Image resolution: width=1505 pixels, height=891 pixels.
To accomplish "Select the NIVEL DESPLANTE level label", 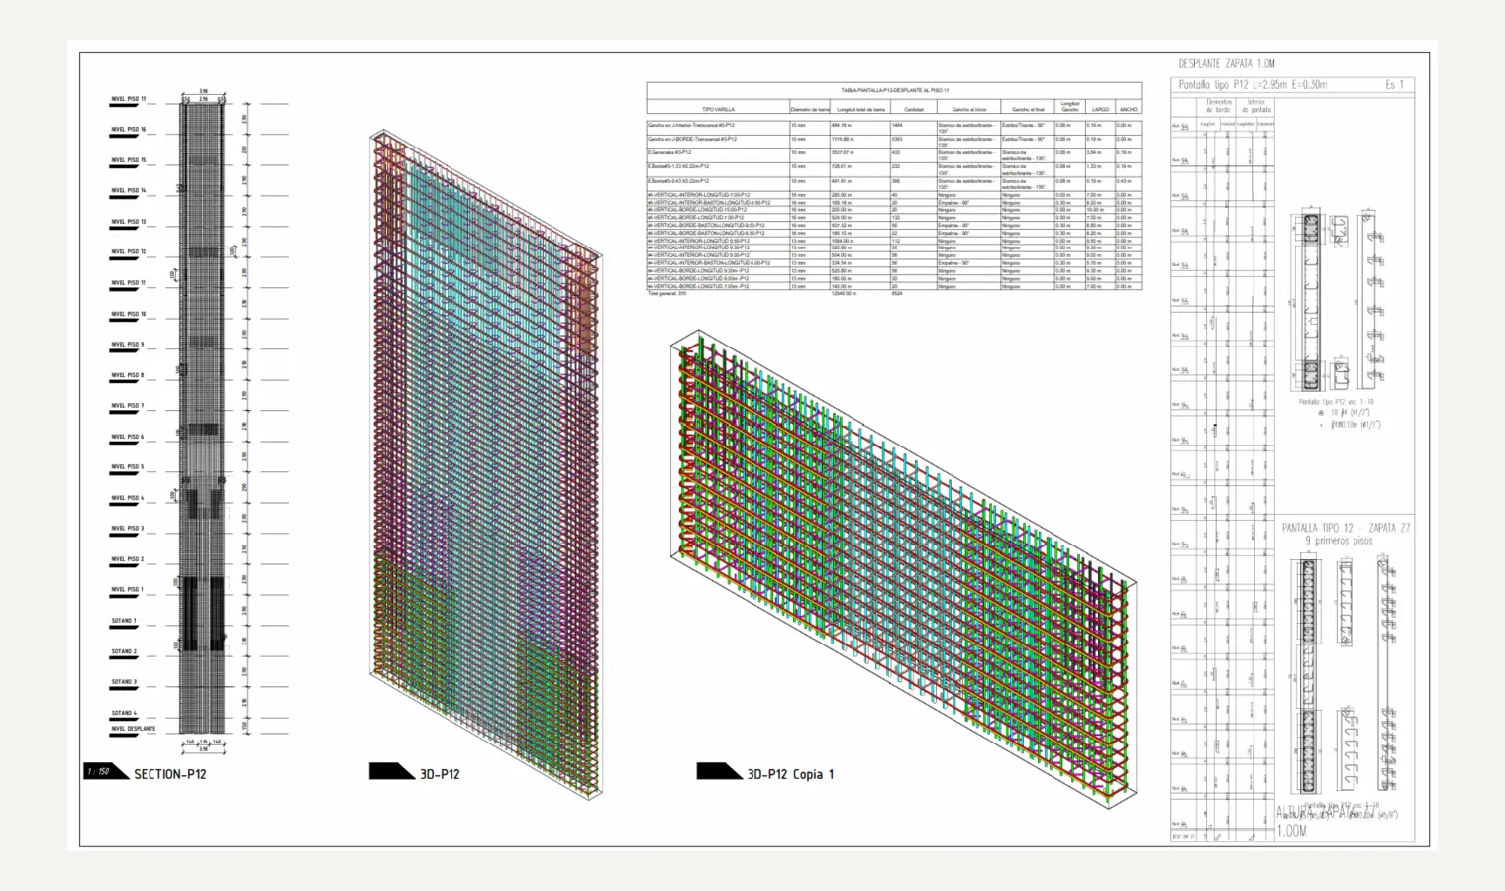I will point(134,729).
